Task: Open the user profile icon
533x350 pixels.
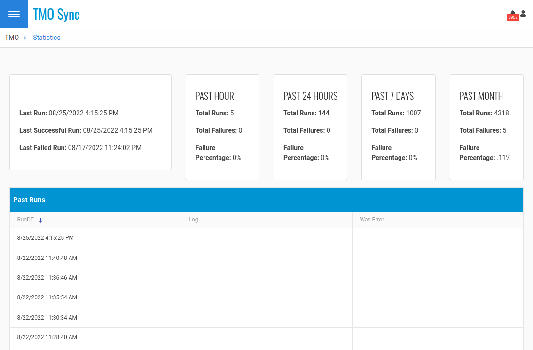Action: point(523,14)
